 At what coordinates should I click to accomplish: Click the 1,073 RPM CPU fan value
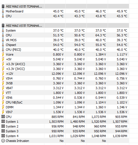[x=99, y=117]
